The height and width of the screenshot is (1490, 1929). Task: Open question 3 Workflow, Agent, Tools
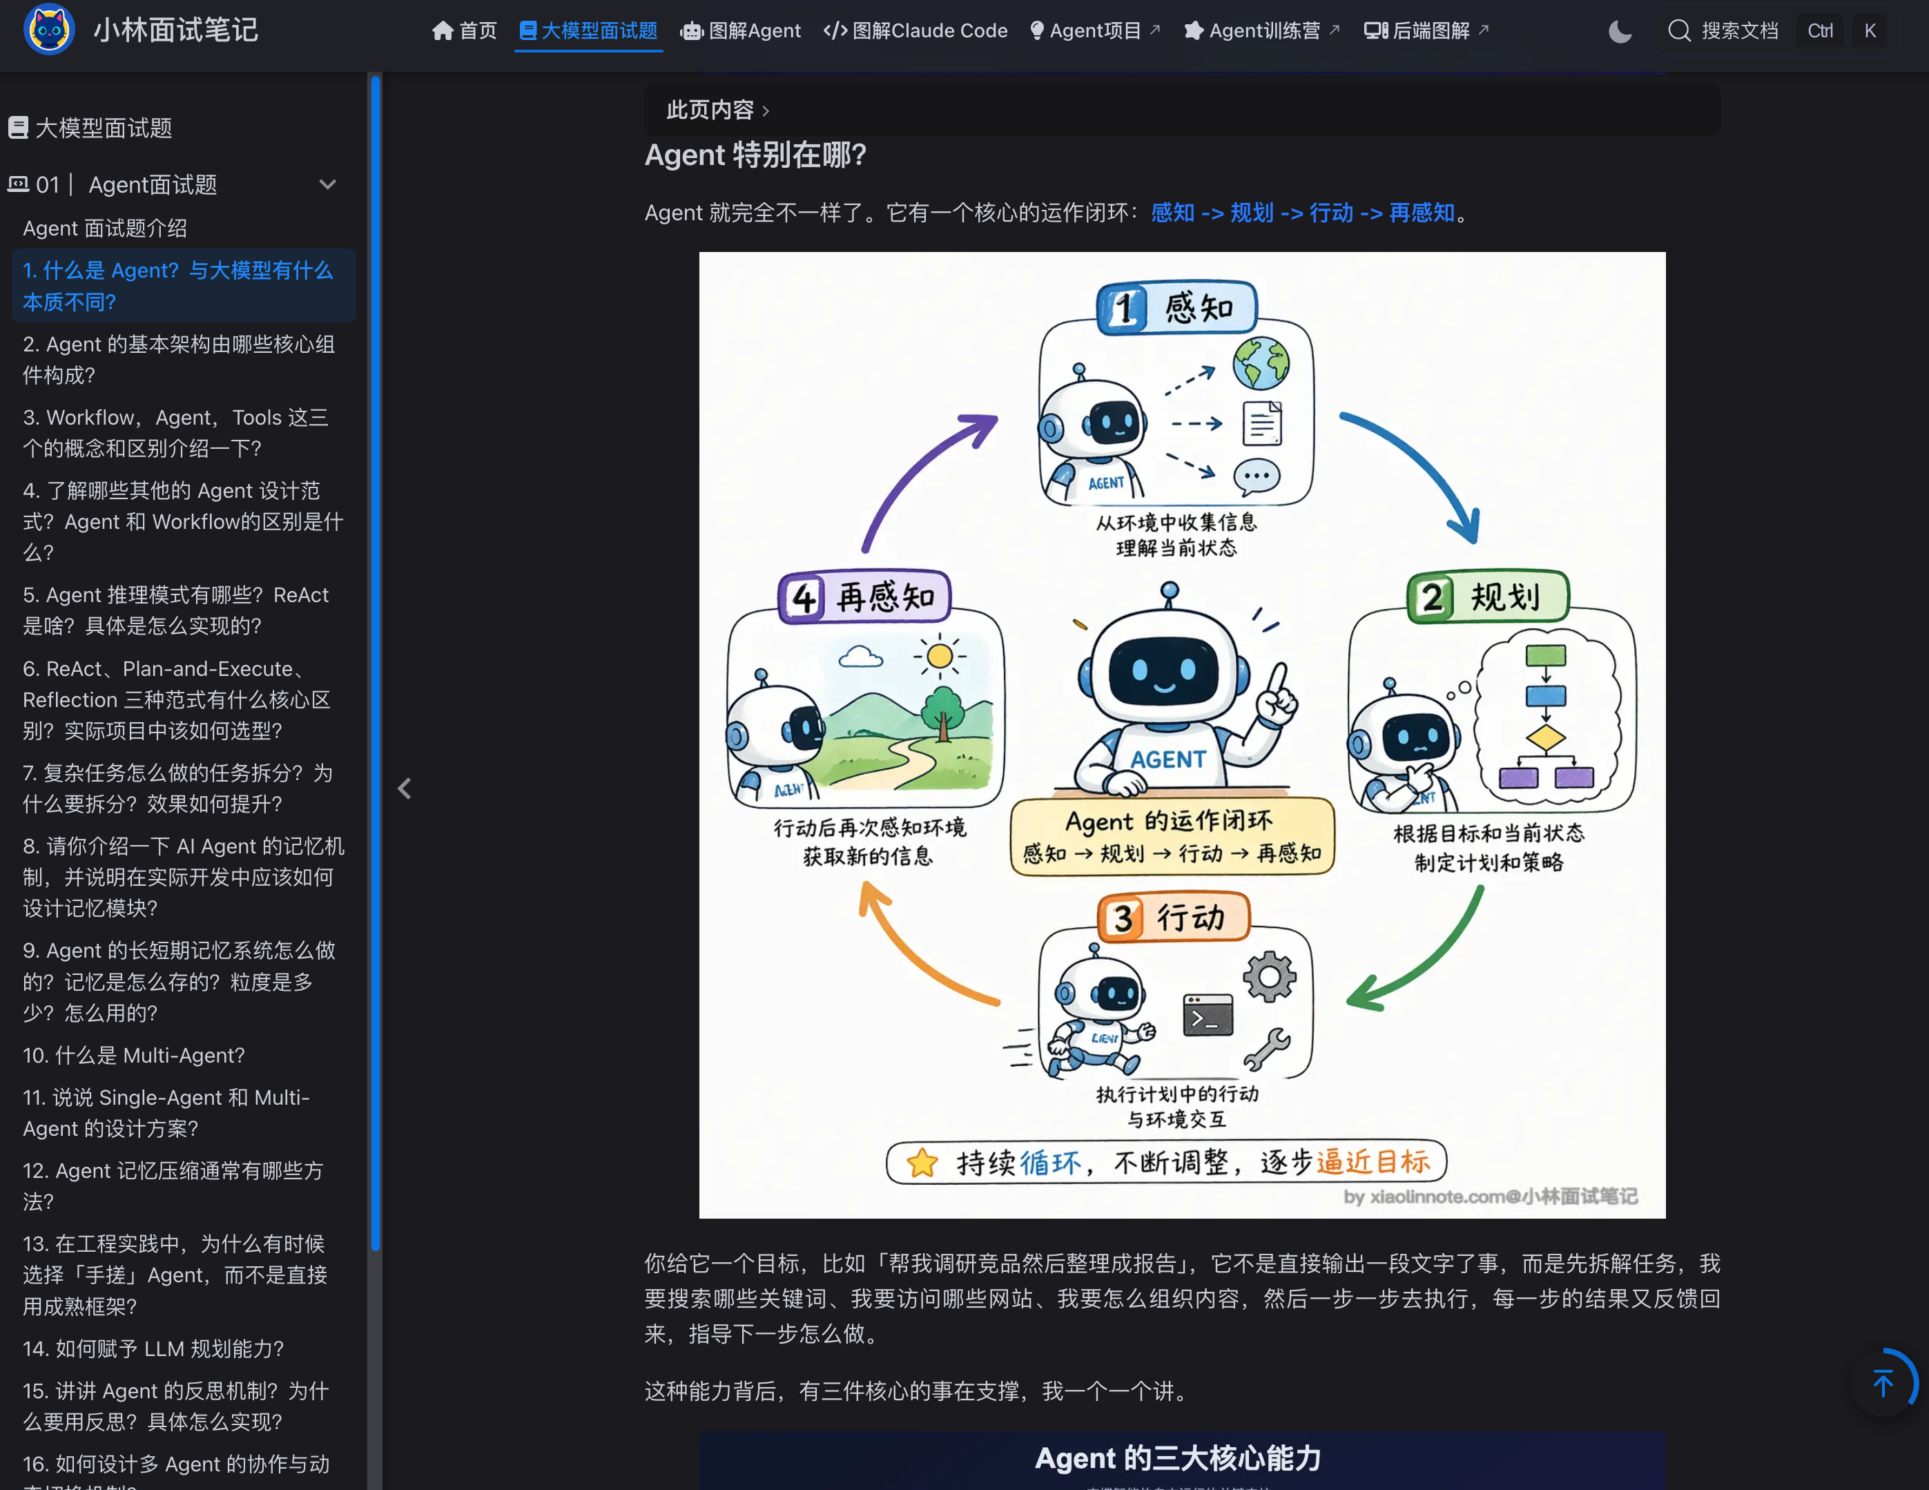coord(184,432)
